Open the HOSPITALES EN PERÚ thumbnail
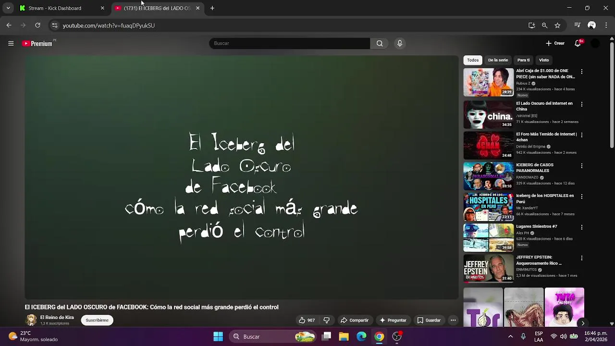This screenshot has width=615, height=346. click(x=488, y=207)
